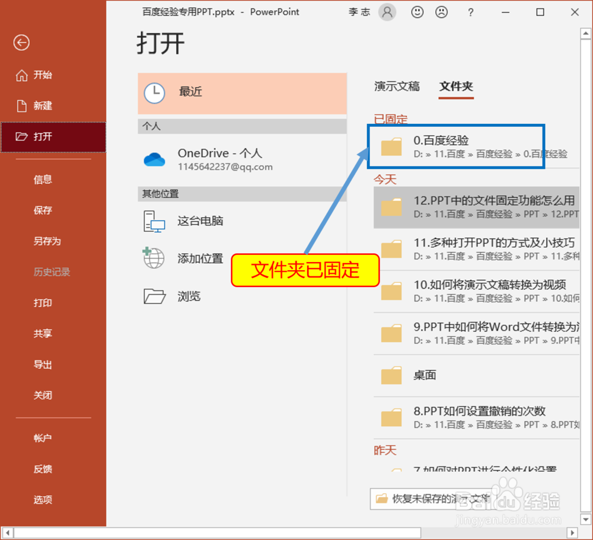Open 打印 from the sidebar
Viewport: 593px width, 540px height.
coord(42,303)
